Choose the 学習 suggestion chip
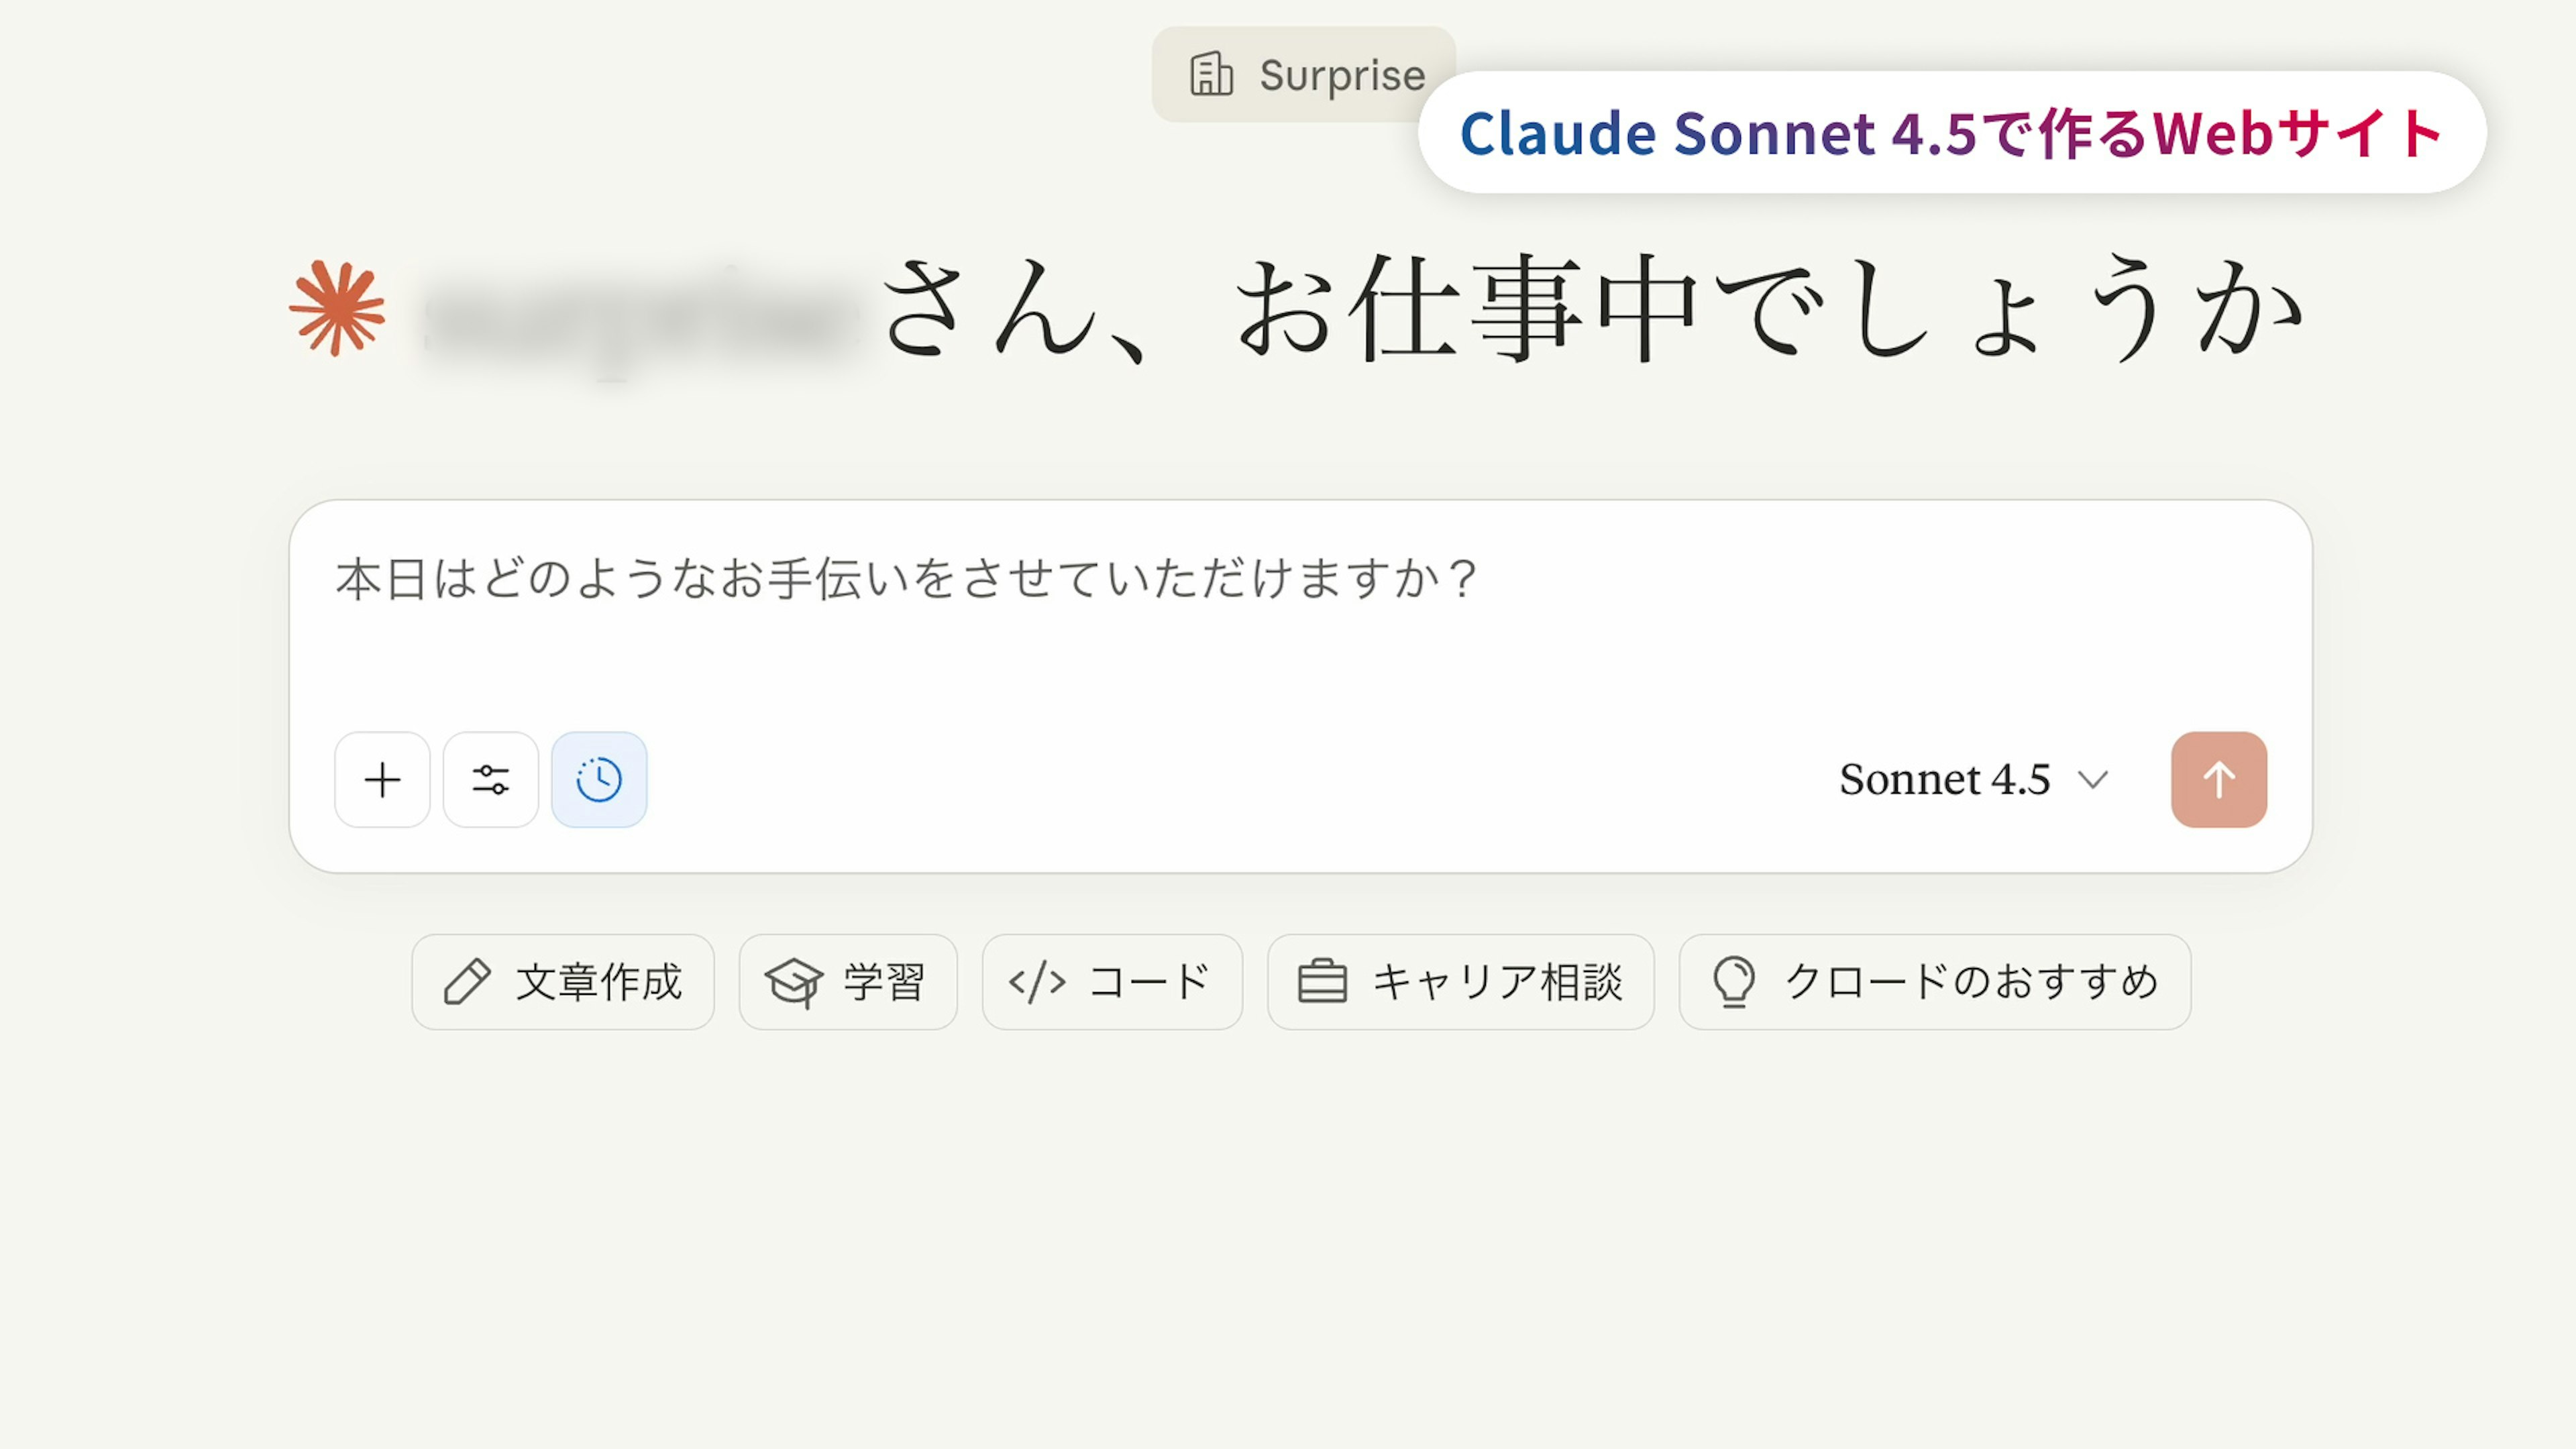Screen dimensions: 2576x1449 click(x=848, y=982)
